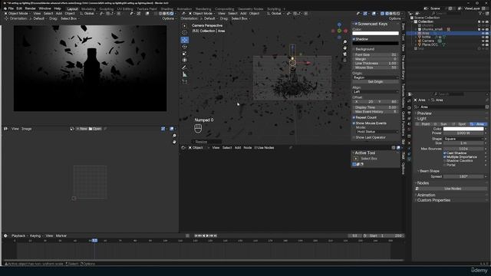Click Use Nodes button in Nodes panel

pyautogui.click(x=452, y=189)
